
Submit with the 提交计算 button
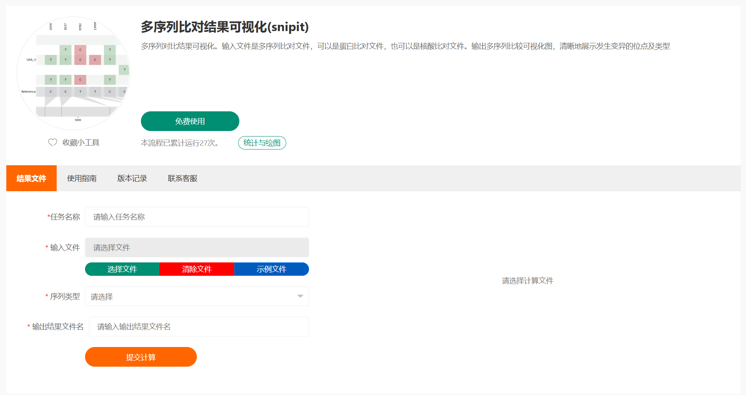coord(141,357)
